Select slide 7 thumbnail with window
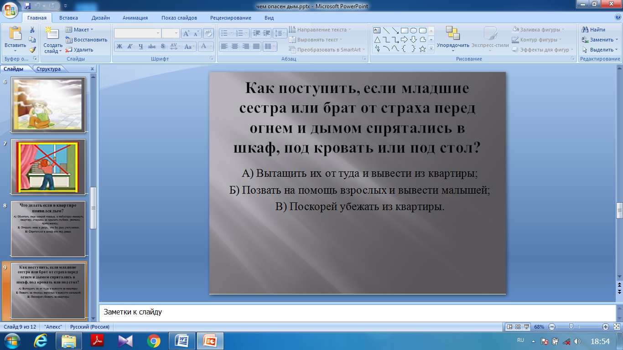Screen dimensions: 623x350 (48, 167)
